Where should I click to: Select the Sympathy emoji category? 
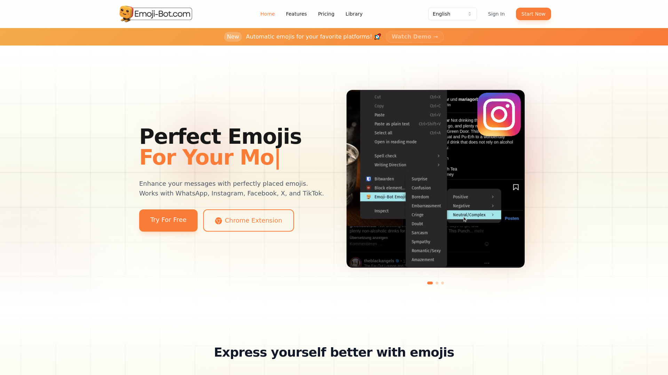[x=421, y=242]
